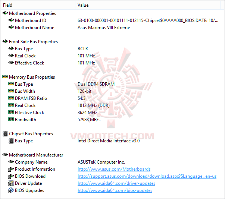Click the Value column header
This screenshot has width=225, height=199.
tap(148, 5)
